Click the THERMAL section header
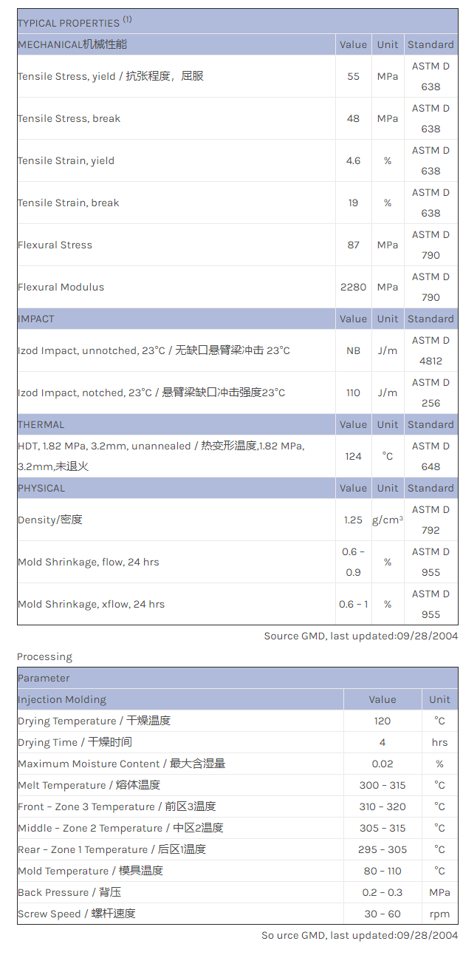This screenshot has width=463, height=958. pos(41,424)
